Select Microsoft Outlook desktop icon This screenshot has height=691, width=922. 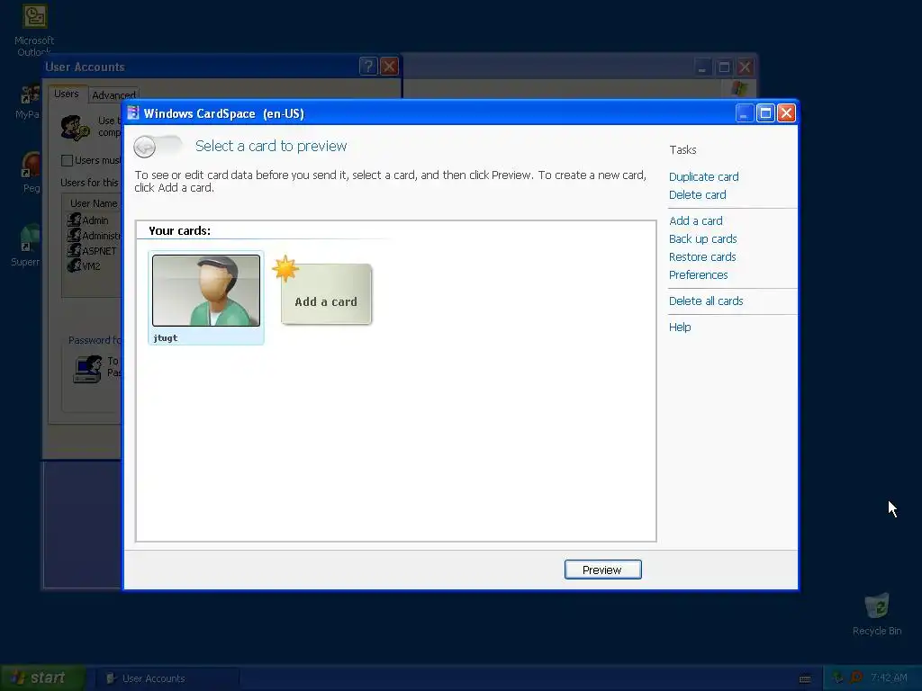click(x=34, y=30)
